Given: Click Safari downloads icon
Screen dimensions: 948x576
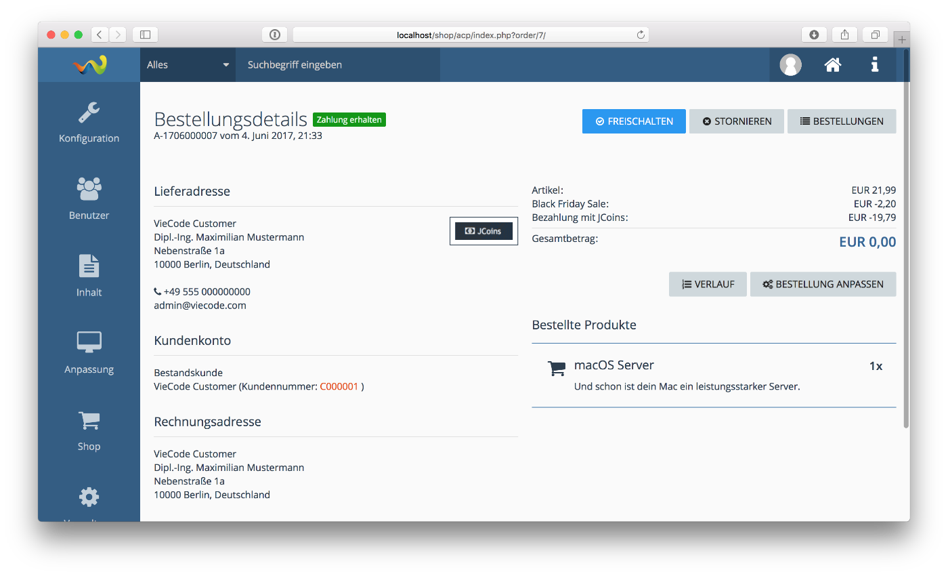Looking at the screenshot, I should point(814,35).
